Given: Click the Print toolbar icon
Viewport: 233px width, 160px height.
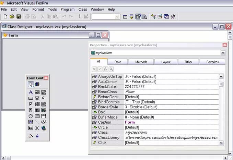Looking at the screenshot, I should tap(27, 16).
